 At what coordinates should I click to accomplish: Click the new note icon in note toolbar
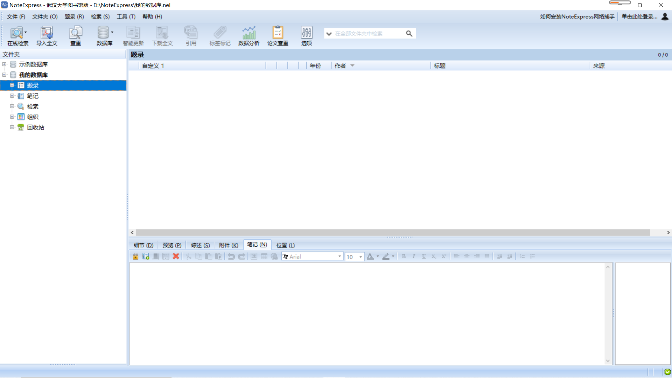point(146,256)
